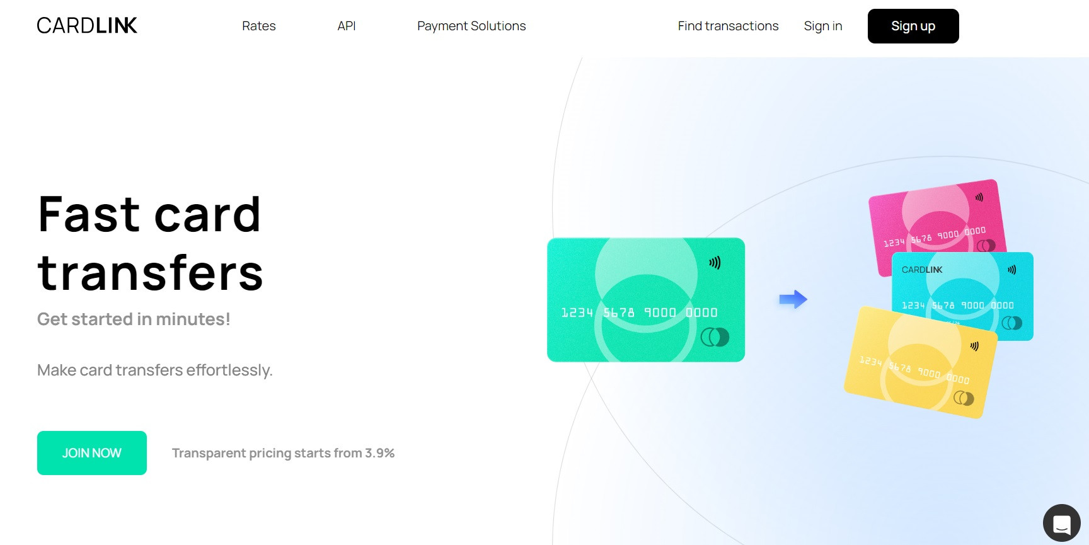The width and height of the screenshot is (1089, 545).
Task: Click overlapping circles logo on yellow card
Action: pyautogui.click(x=963, y=398)
